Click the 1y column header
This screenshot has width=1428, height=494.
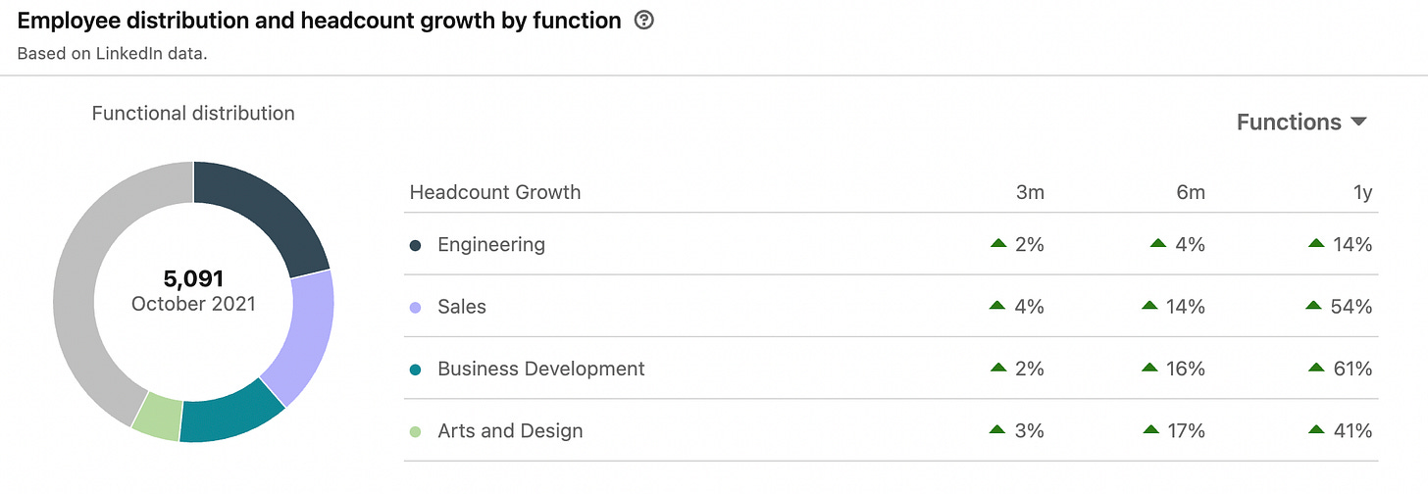(1362, 193)
